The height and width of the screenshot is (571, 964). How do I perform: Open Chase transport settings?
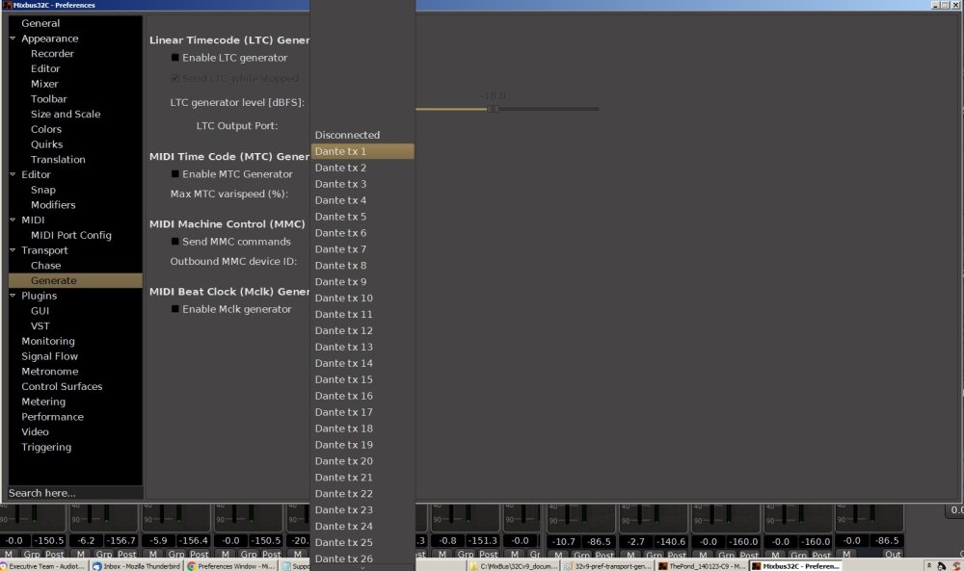[x=45, y=265]
